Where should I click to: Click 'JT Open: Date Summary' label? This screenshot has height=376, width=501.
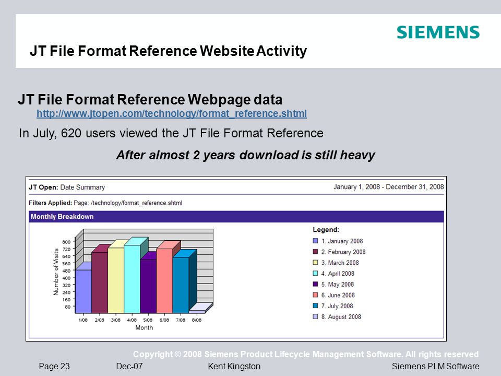click(x=67, y=187)
